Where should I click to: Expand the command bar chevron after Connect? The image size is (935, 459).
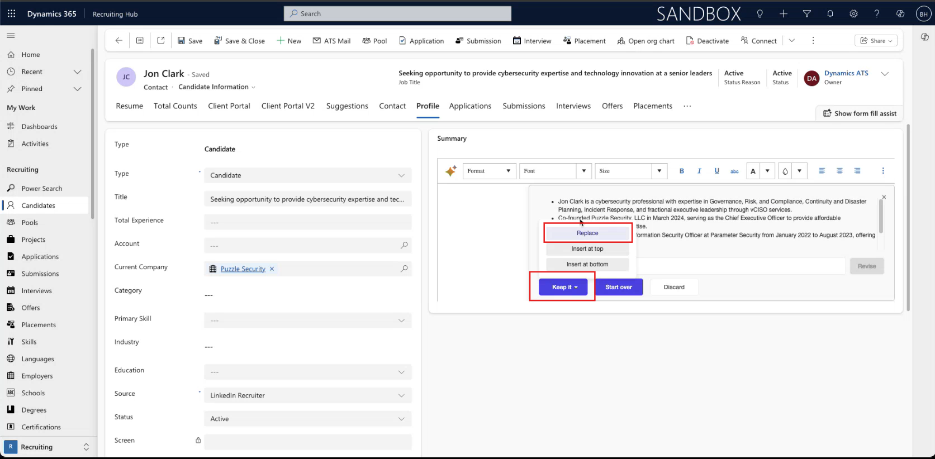pos(792,41)
